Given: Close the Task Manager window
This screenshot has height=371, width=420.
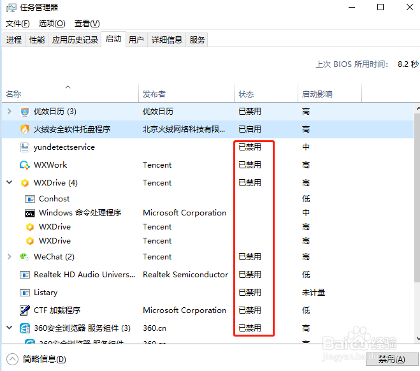Looking at the screenshot, I should 410,8.
